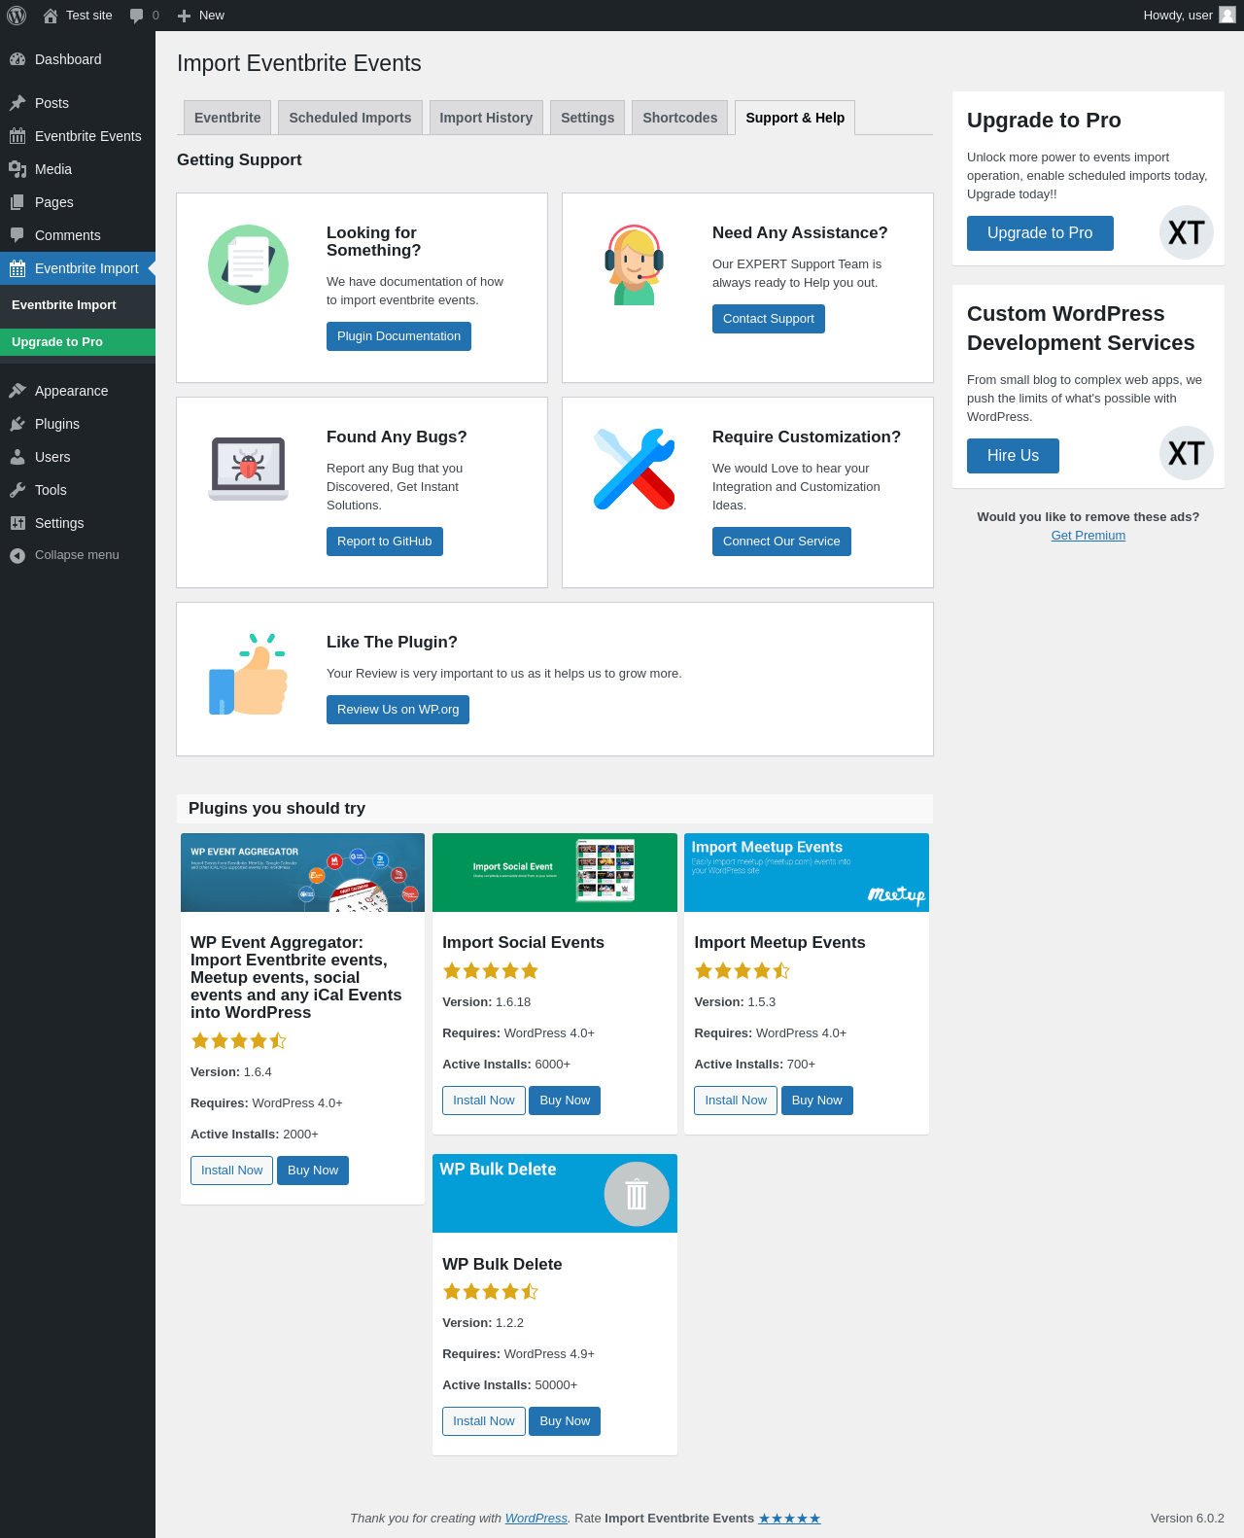The height and width of the screenshot is (1538, 1244).
Task: Open the Import Meetup Events banner thumbnail
Action: click(x=807, y=872)
